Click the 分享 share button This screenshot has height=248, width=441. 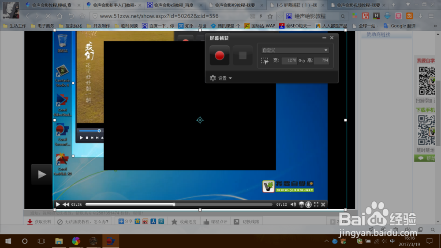125,221
